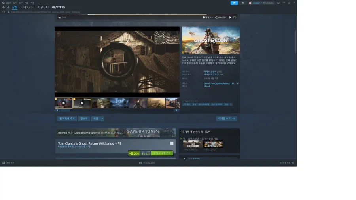Click the View Queue button
The width and height of the screenshot is (356, 200).
tap(227, 119)
